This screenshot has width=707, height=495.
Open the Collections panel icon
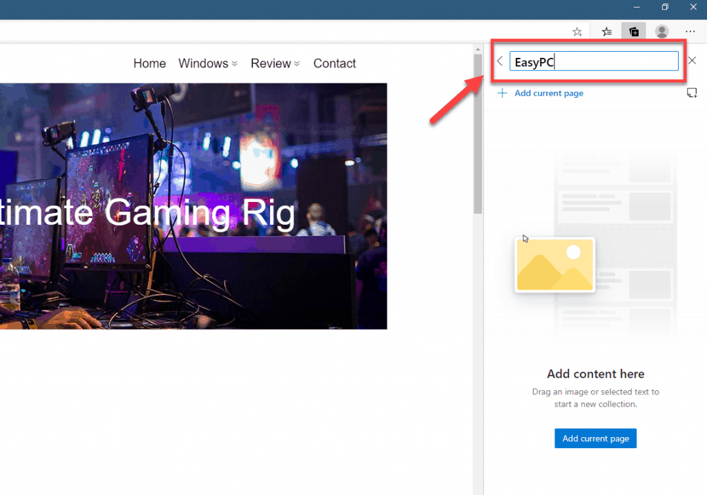pyautogui.click(x=633, y=31)
